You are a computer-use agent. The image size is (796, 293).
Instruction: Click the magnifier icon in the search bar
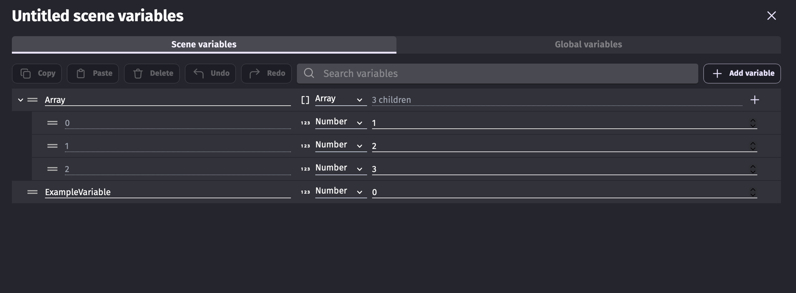pyautogui.click(x=309, y=73)
